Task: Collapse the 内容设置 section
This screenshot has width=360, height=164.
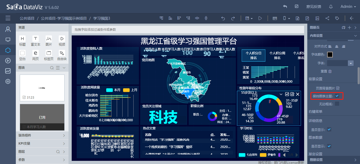Action: pos(355,36)
